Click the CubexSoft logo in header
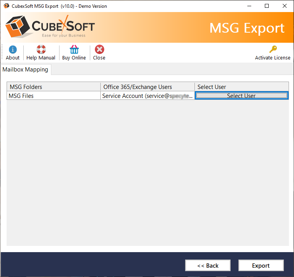Image resolution: width=294 pixels, height=277 pixels. point(50,27)
